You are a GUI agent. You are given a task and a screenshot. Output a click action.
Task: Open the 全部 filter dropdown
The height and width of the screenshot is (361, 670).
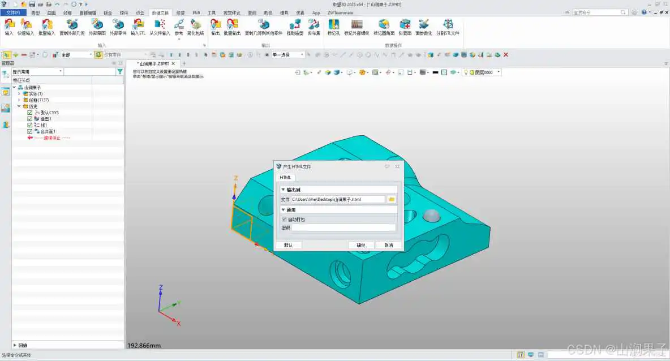(77, 55)
